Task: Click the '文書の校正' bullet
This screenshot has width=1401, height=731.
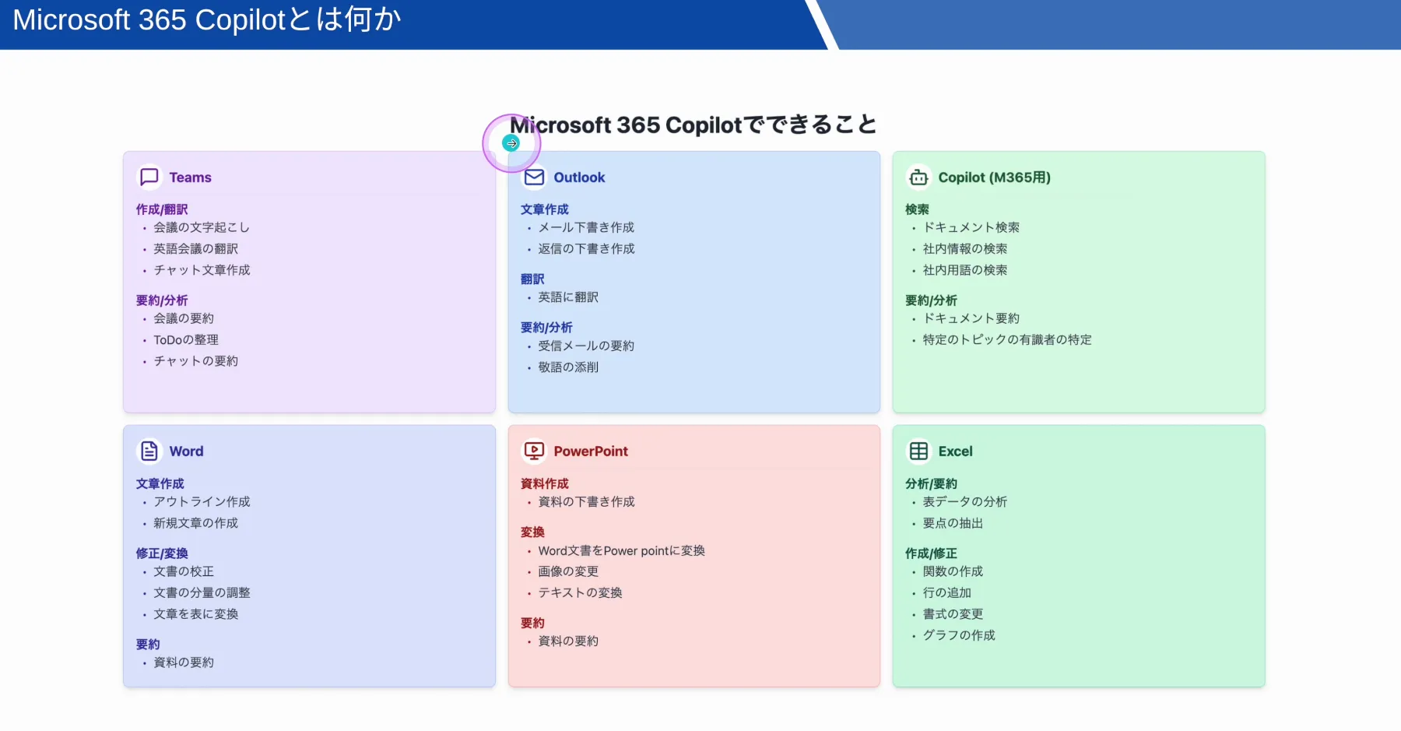Action: (184, 571)
